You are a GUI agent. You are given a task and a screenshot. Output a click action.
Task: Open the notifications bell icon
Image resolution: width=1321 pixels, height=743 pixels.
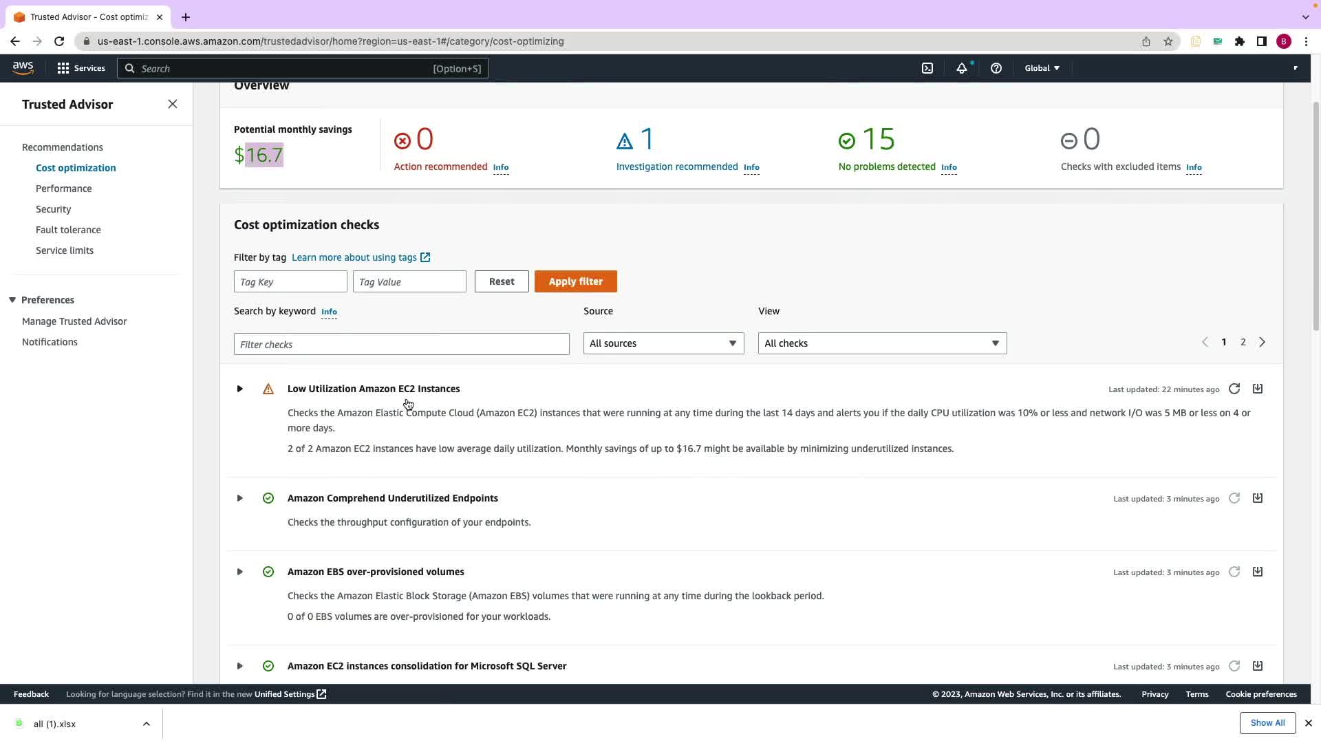coord(962,68)
